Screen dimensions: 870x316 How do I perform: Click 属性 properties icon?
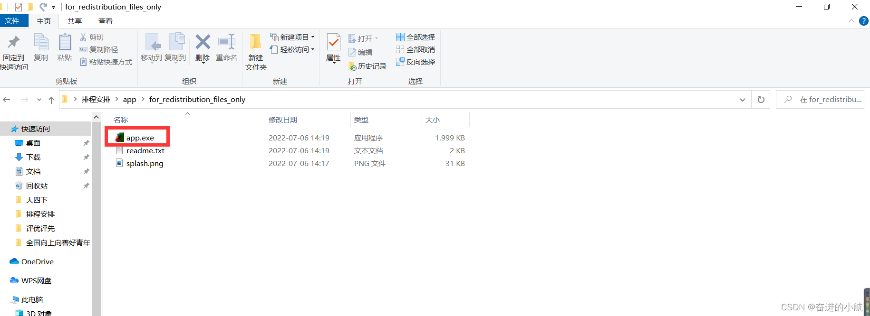click(334, 43)
